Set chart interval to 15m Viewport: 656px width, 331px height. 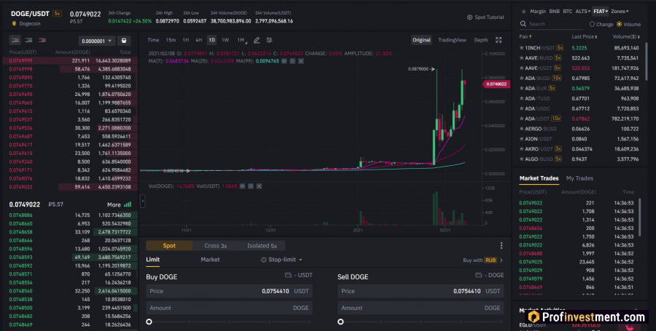pos(171,40)
